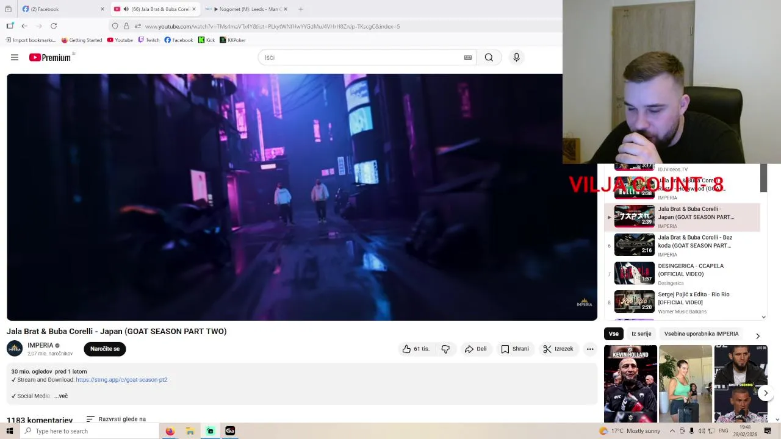The image size is (781, 439).
Task: Select the Iz serije filter chip
Action: 641,334
